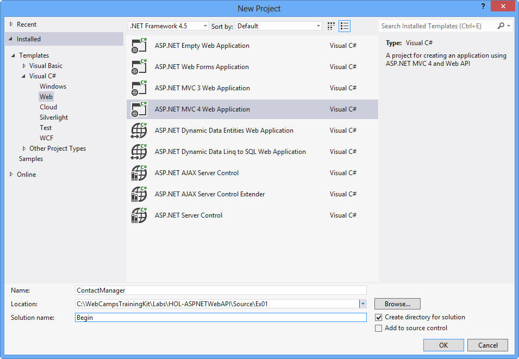Open the Sort by Default dropdown
Screen dimensions: 519x359
tap(318, 26)
